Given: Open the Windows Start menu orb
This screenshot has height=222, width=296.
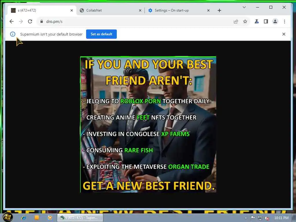Looking at the screenshot, I should click(7, 217).
